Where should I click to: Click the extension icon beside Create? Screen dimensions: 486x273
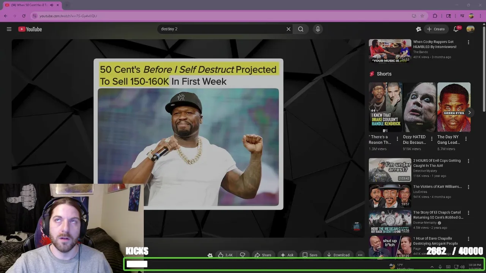(418, 29)
